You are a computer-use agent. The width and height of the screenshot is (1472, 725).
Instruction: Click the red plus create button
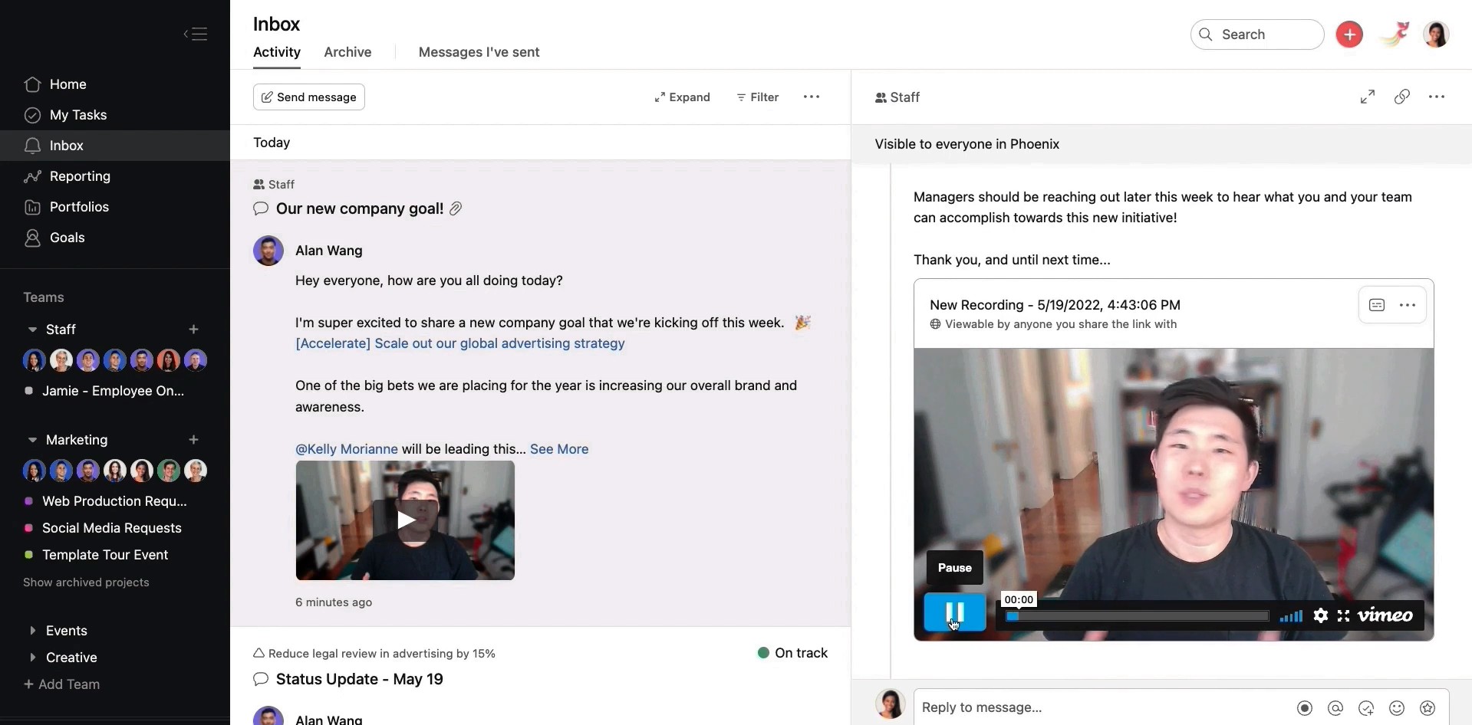1349,34
